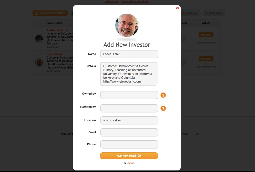Click Steve Blank's avatar in investor list

39,62
